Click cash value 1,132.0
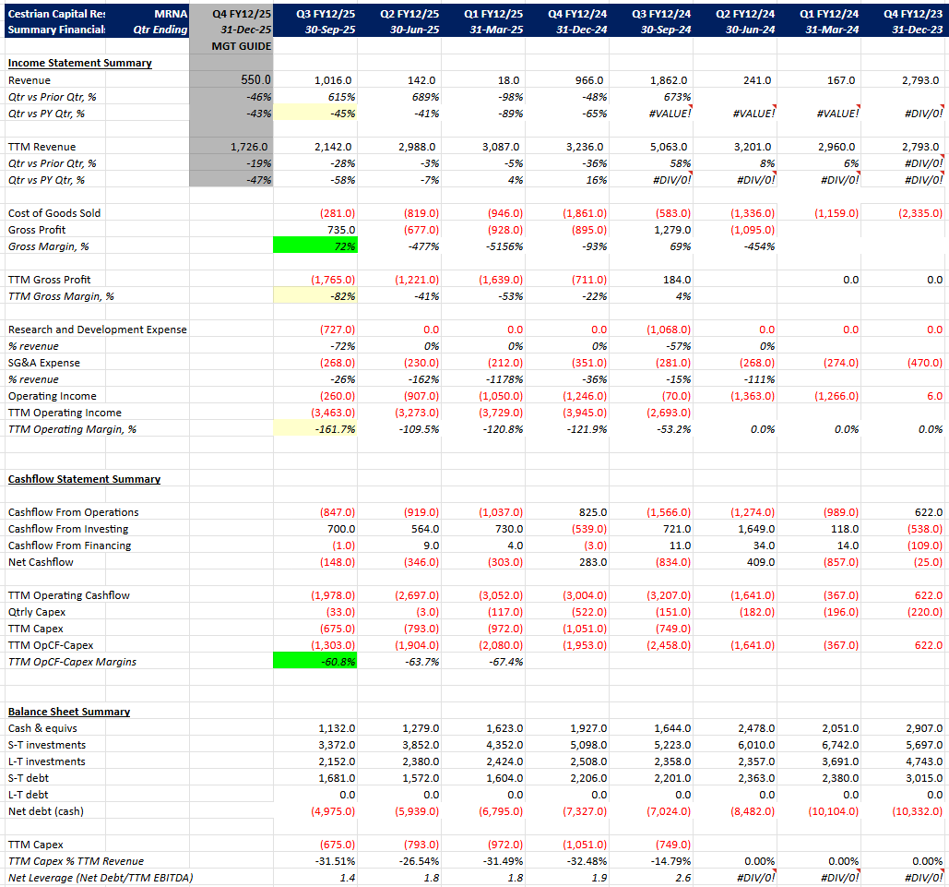 click(x=337, y=728)
